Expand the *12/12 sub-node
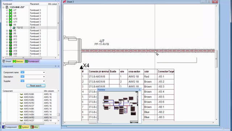 (x=11, y=28)
